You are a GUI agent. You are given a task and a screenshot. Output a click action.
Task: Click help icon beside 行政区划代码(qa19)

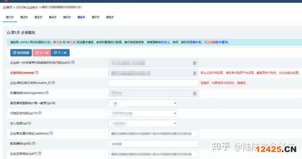40,113
